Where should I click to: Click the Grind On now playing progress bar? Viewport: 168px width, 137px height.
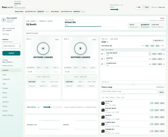click(90, 26)
